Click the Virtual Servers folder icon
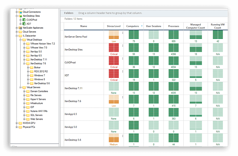The image size is (238, 156). [24, 87]
